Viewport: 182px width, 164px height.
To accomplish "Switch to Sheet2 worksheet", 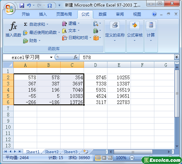I will [x=52, y=152].
